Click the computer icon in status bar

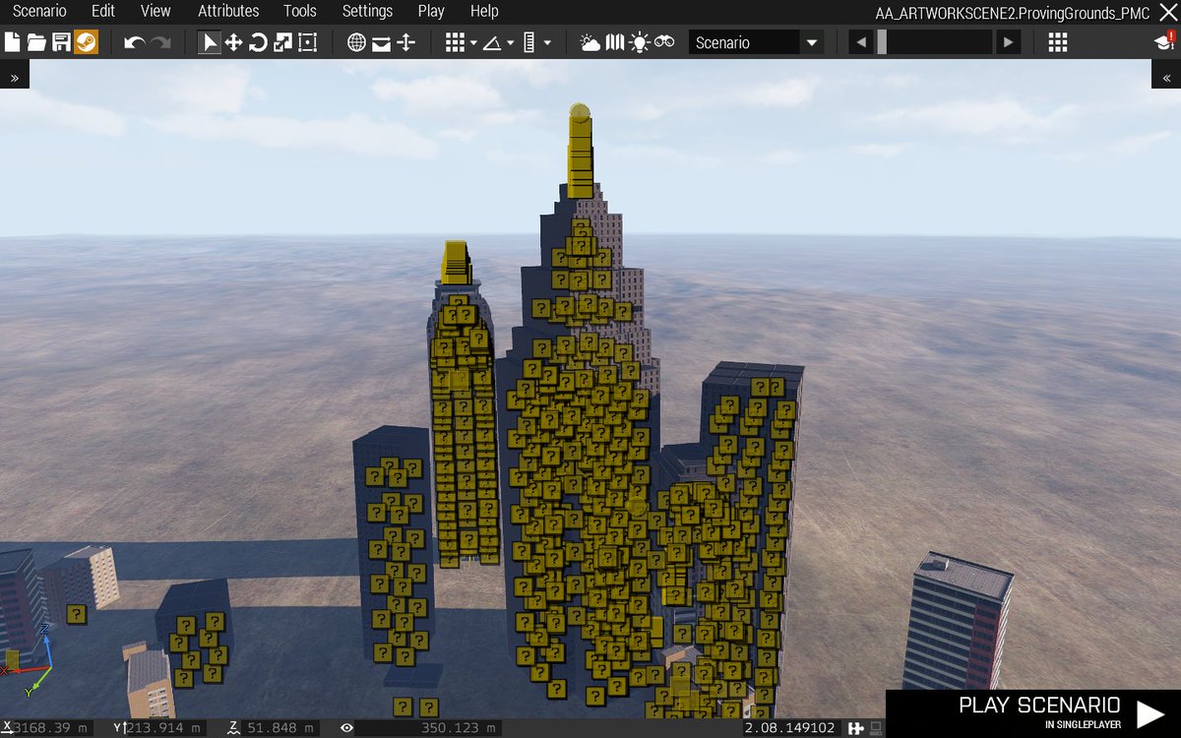click(875, 728)
